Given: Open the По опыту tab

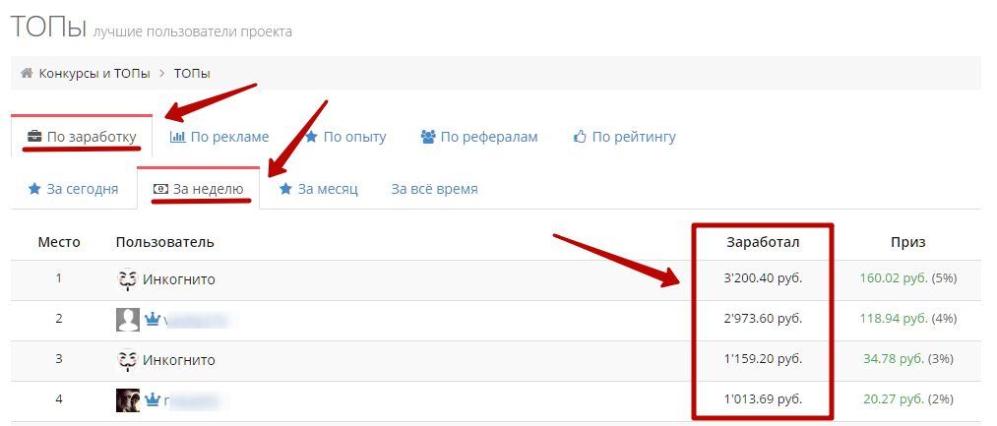Looking at the screenshot, I should [353, 137].
